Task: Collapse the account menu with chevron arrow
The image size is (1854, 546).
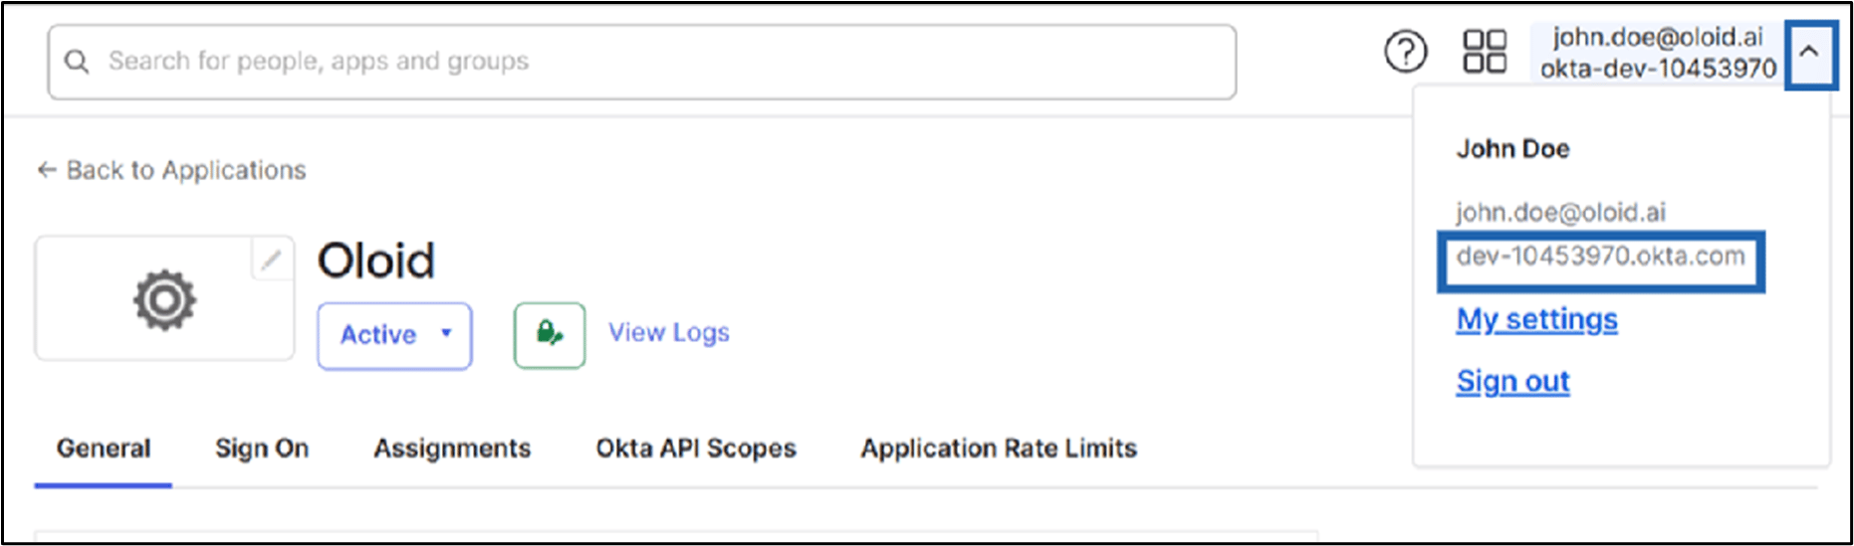Action: pos(1809,52)
